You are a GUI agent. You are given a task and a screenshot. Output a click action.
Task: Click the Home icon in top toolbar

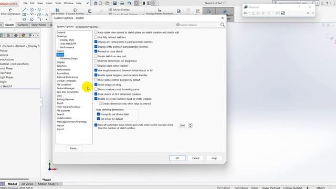(96, 3)
